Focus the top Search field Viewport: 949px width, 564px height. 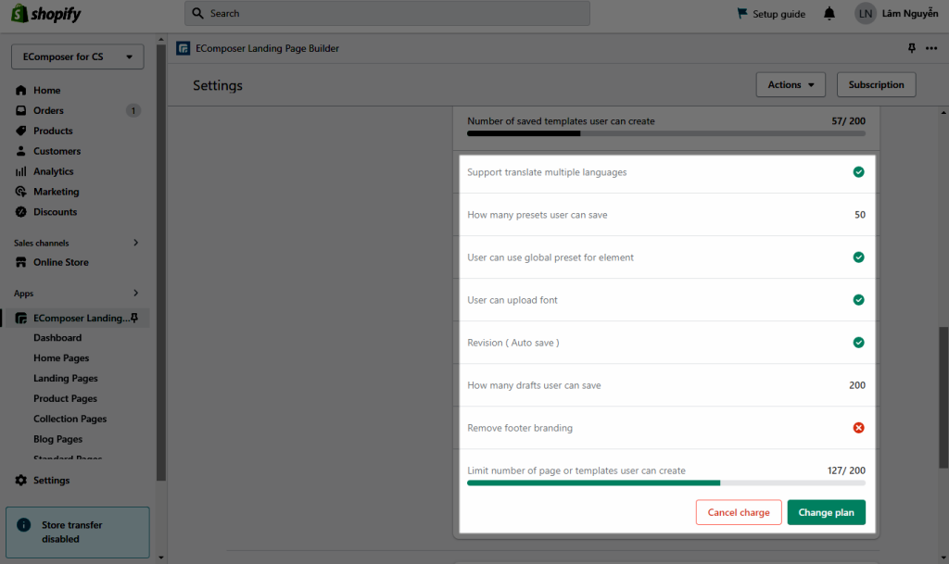387,13
